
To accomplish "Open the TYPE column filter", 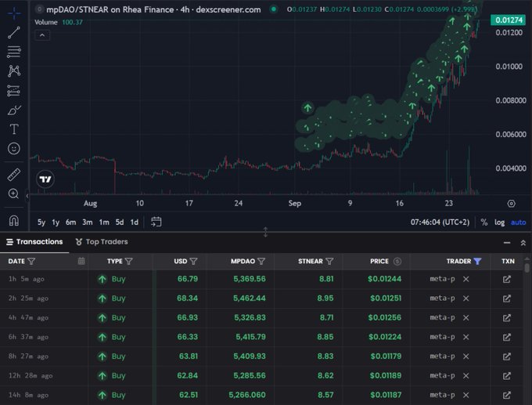I will pyautogui.click(x=128, y=261).
